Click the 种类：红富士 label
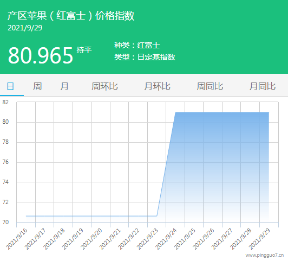Image resolution: width=288 pixels, height=260 pixels. [x=137, y=45]
